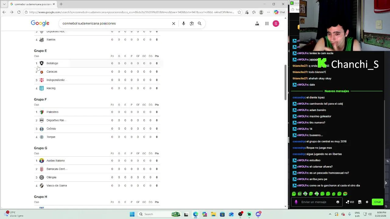Show hidden system tray icons
Image resolution: width=390 pixels, height=219 pixels.
[x=330, y=214]
